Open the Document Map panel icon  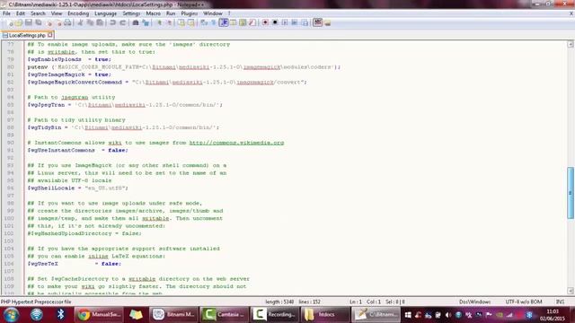pyautogui.click(x=243, y=22)
